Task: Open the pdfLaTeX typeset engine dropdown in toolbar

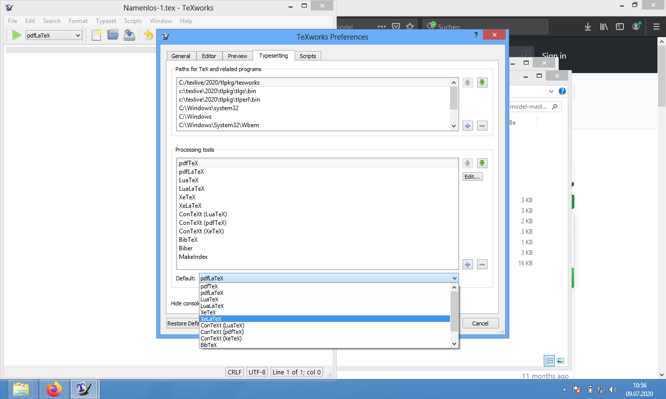Action: [53, 35]
